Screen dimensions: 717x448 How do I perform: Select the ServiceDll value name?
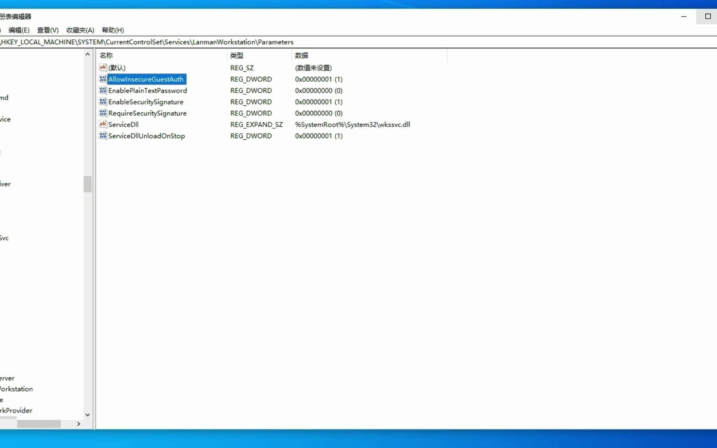coord(123,124)
